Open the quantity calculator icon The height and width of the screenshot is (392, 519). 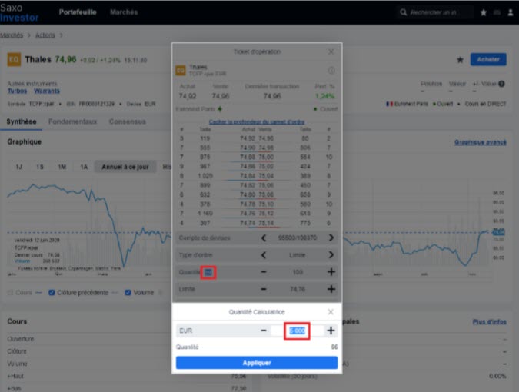pos(208,272)
